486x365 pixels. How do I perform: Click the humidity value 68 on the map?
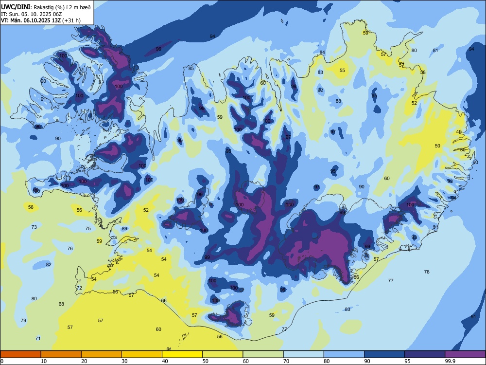coord(61,304)
